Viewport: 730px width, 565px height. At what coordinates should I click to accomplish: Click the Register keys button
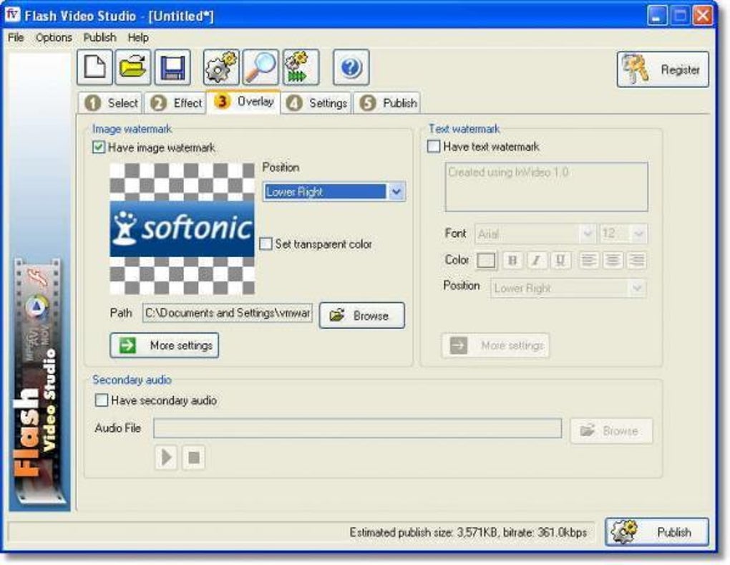tap(663, 70)
